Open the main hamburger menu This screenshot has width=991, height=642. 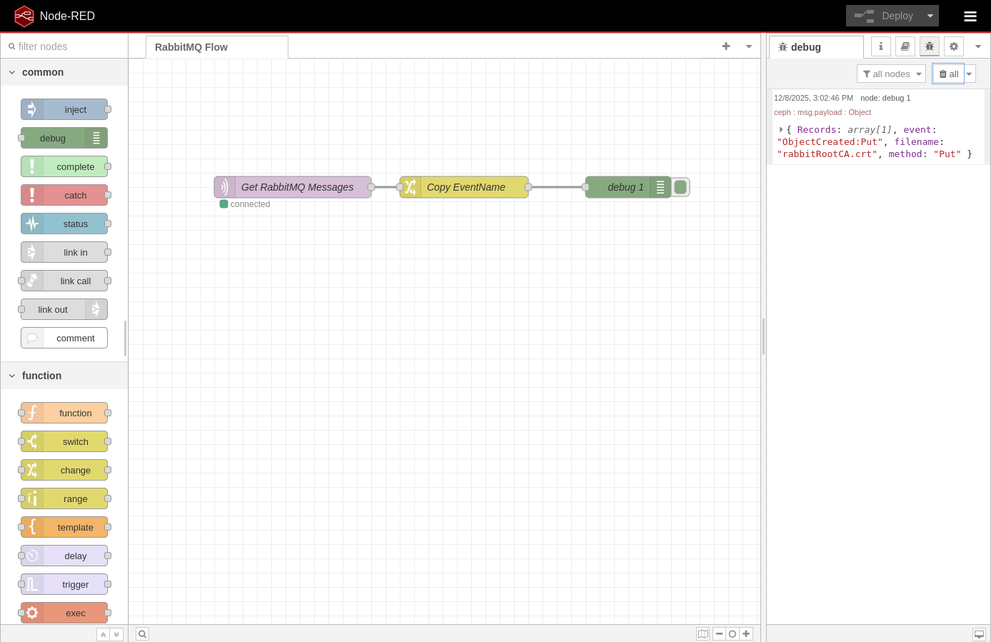tap(970, 16)
